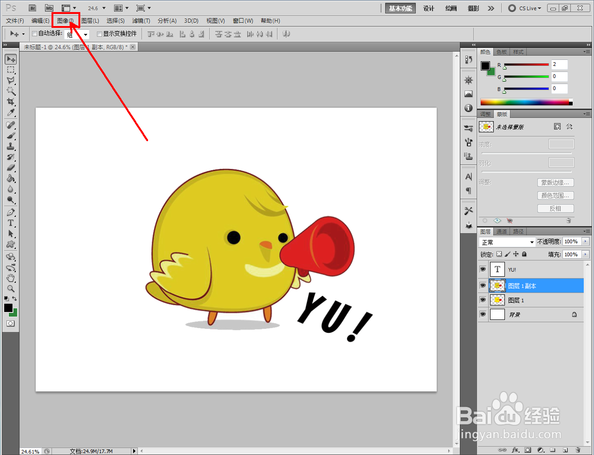Open the blending mode 正常 dropdown
Screen dimensions: 594x455
[507, 242]
